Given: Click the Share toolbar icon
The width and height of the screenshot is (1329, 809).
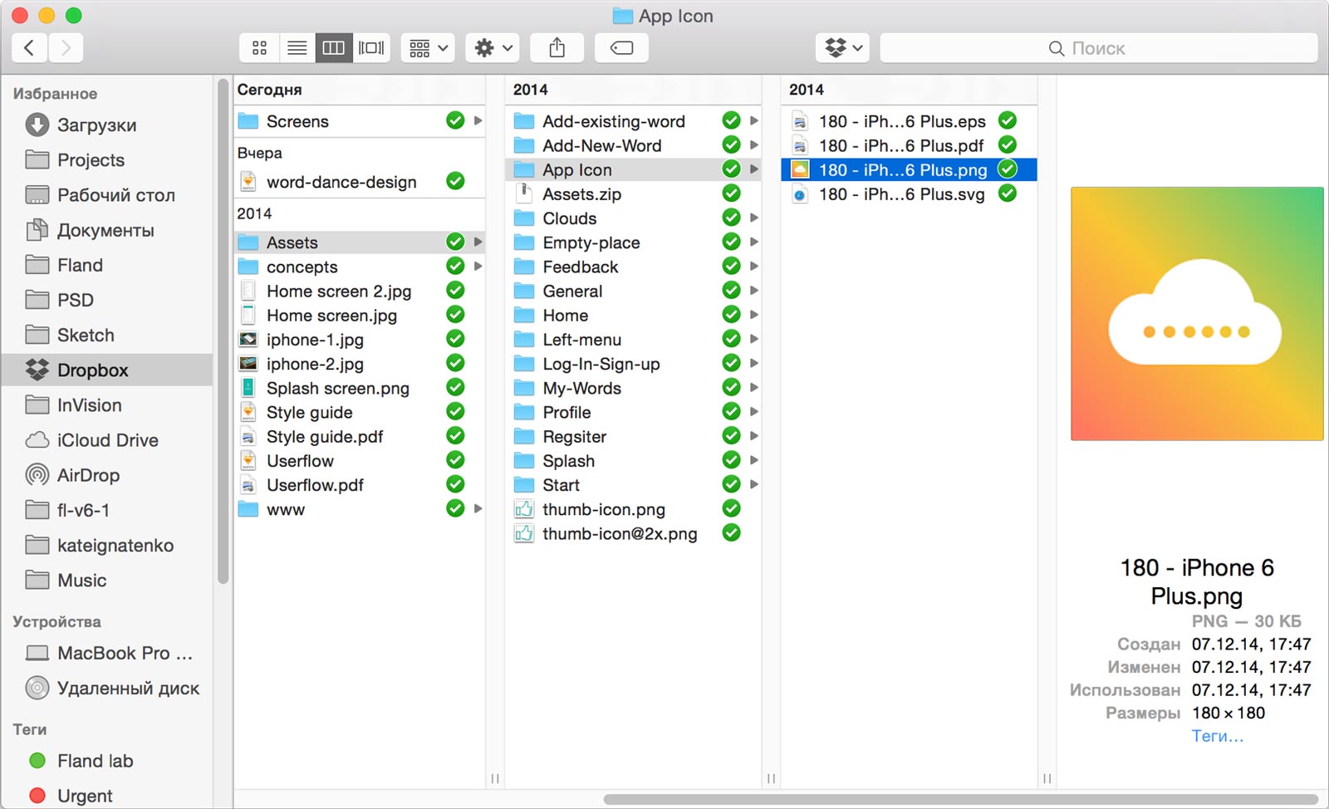Looking at the screenshot, I should (557, 48).
